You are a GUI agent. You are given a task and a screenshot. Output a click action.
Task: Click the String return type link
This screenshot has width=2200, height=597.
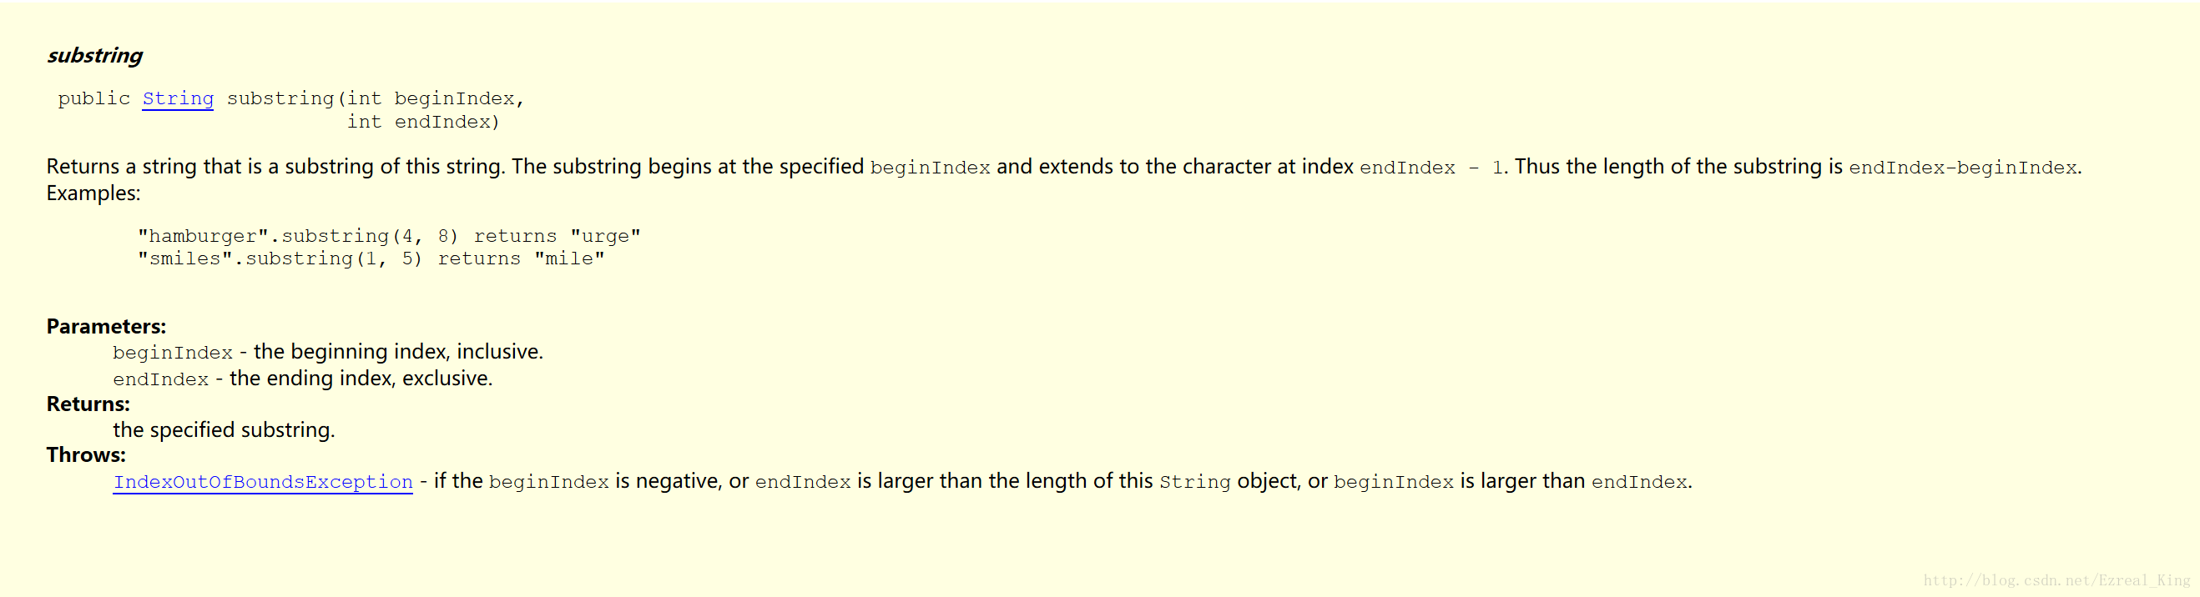pos(178,99)
